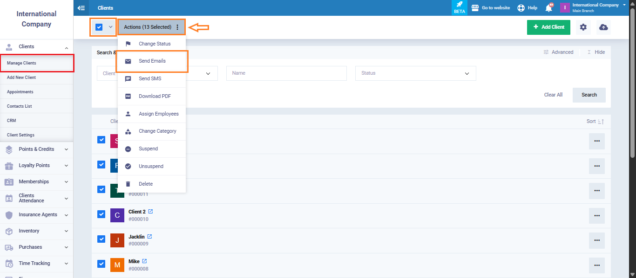
Task: Open Mike's profile external link icon
Action: coord(144,261)
